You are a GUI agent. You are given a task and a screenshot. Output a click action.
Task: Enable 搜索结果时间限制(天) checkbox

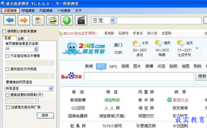click(7, 95)
